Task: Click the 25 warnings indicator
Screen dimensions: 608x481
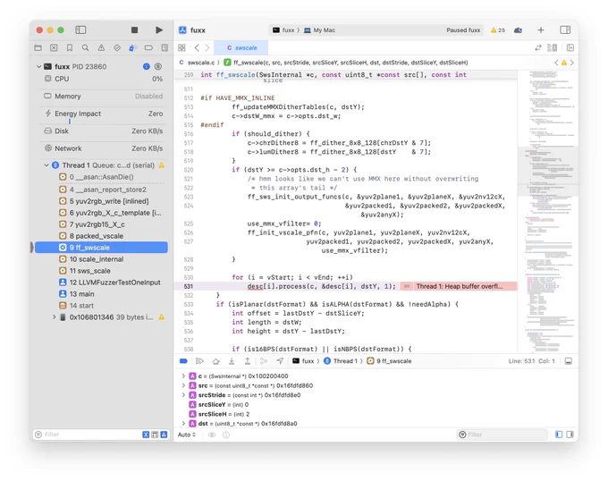Action: pyautogui.click(x=496, y=30)
